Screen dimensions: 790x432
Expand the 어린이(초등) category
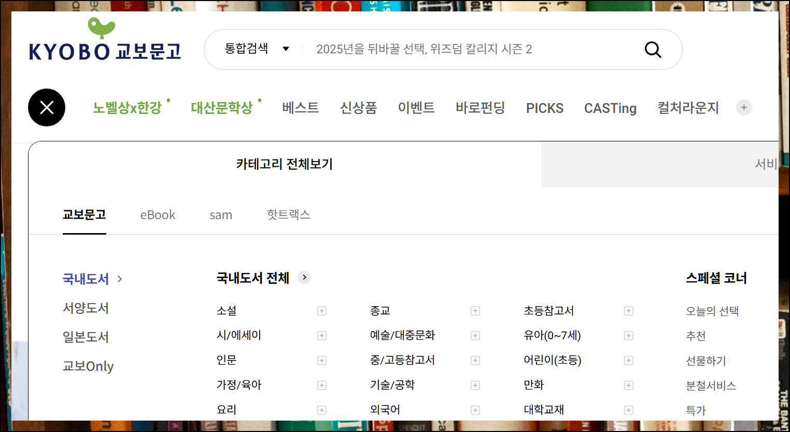pos(629,361)
